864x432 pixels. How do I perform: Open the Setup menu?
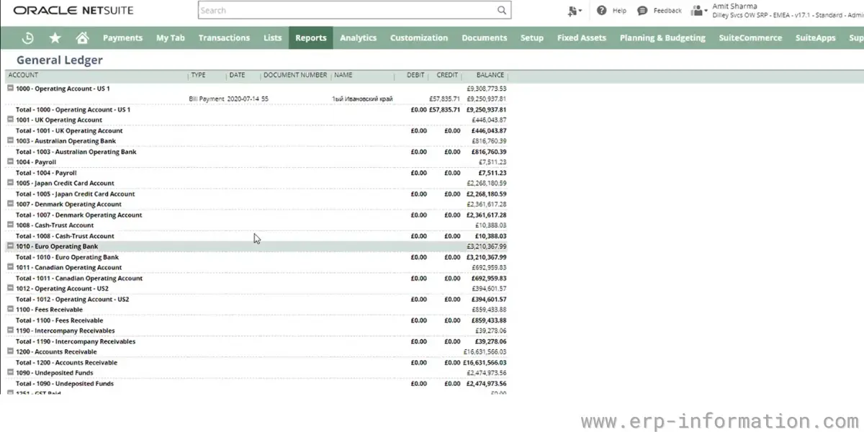pos(532,38)
